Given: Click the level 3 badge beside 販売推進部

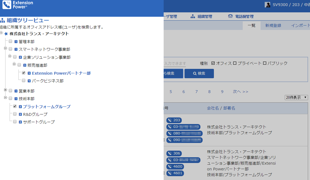Looking at the screenshot, I should 25,65.
